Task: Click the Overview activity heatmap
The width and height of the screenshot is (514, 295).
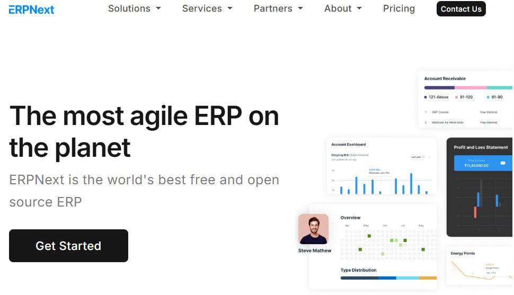Action: click(x=388, y=244)
